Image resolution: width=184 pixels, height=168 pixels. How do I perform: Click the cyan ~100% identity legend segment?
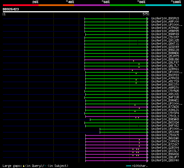coord(163,5)
